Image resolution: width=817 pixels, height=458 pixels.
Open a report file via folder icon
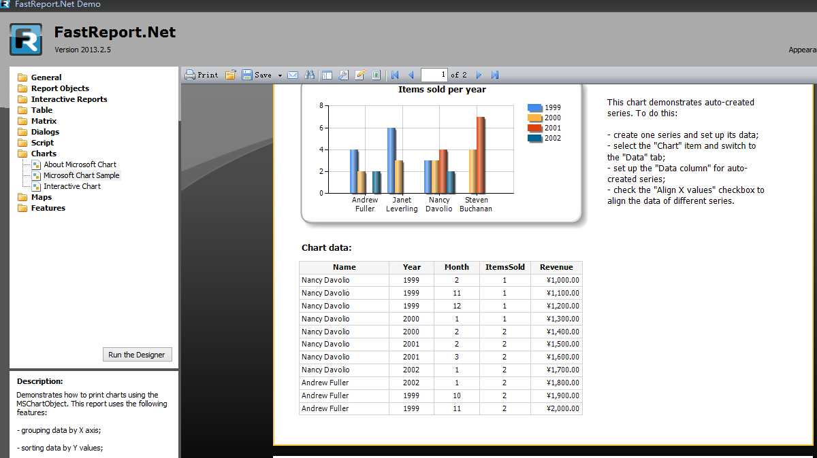tap(231, 75)
